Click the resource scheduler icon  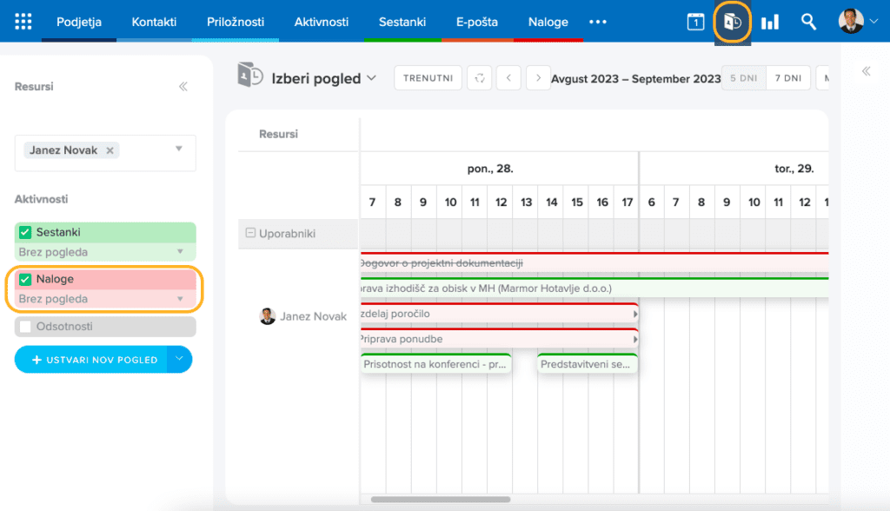(733, 22)
